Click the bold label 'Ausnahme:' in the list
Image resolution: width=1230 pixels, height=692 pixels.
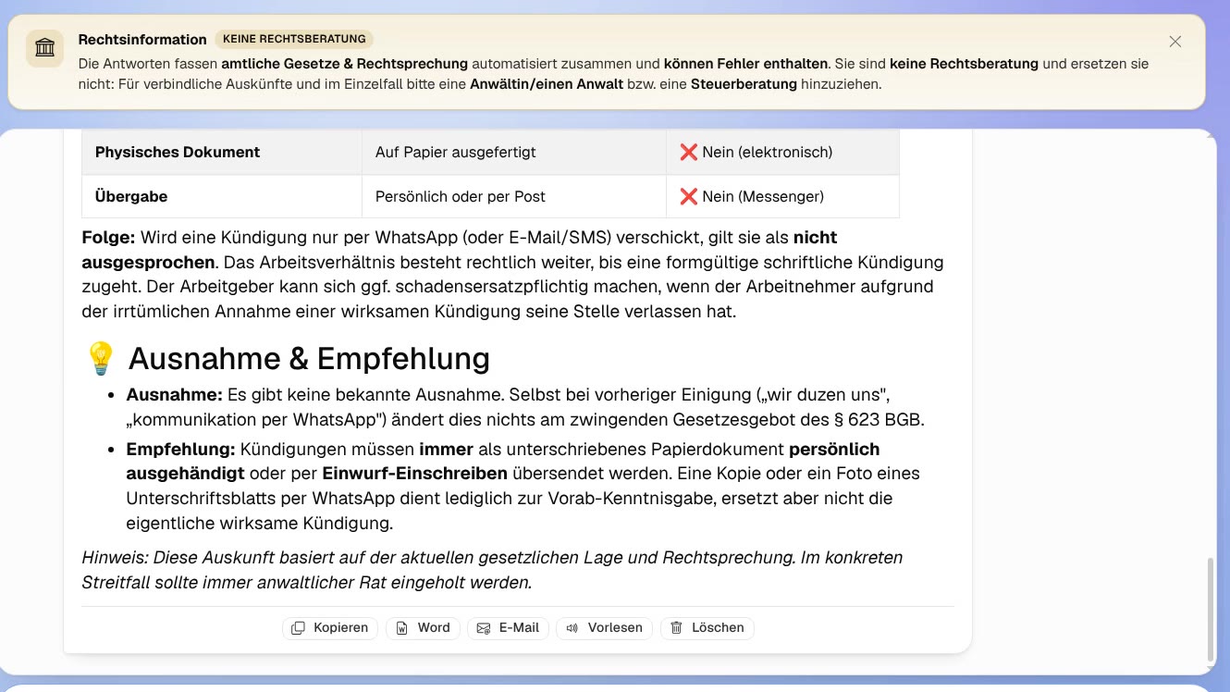click(175, 395)
